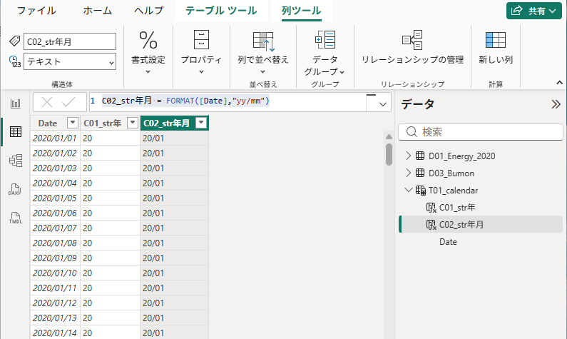This screenshot has width=567, height=339.
Task: Select the cell 2020/01/05
Action: pyautogui.click(x=55, y=198)
